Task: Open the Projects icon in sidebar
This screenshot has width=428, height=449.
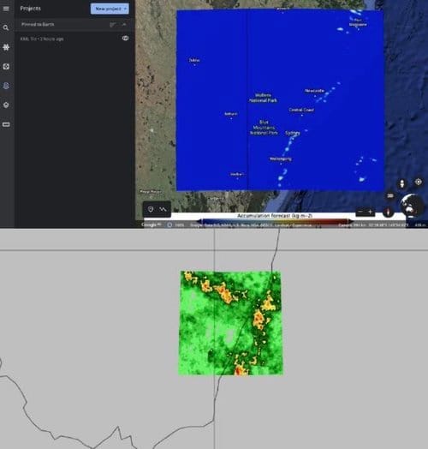Action: 6,86
